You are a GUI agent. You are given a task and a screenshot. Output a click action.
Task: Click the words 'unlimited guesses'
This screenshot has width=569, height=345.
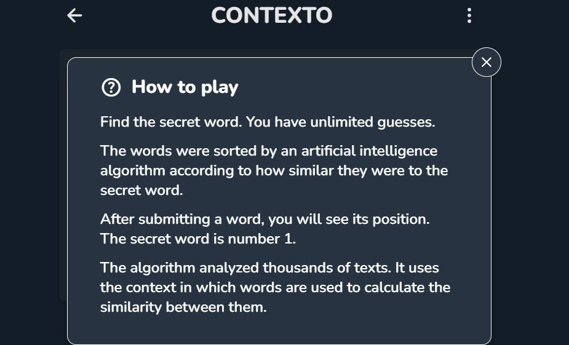pyautogui.click(x=373, y=122)
